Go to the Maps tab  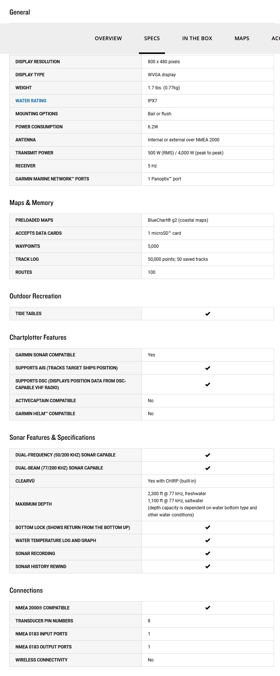tap(242, 38)
